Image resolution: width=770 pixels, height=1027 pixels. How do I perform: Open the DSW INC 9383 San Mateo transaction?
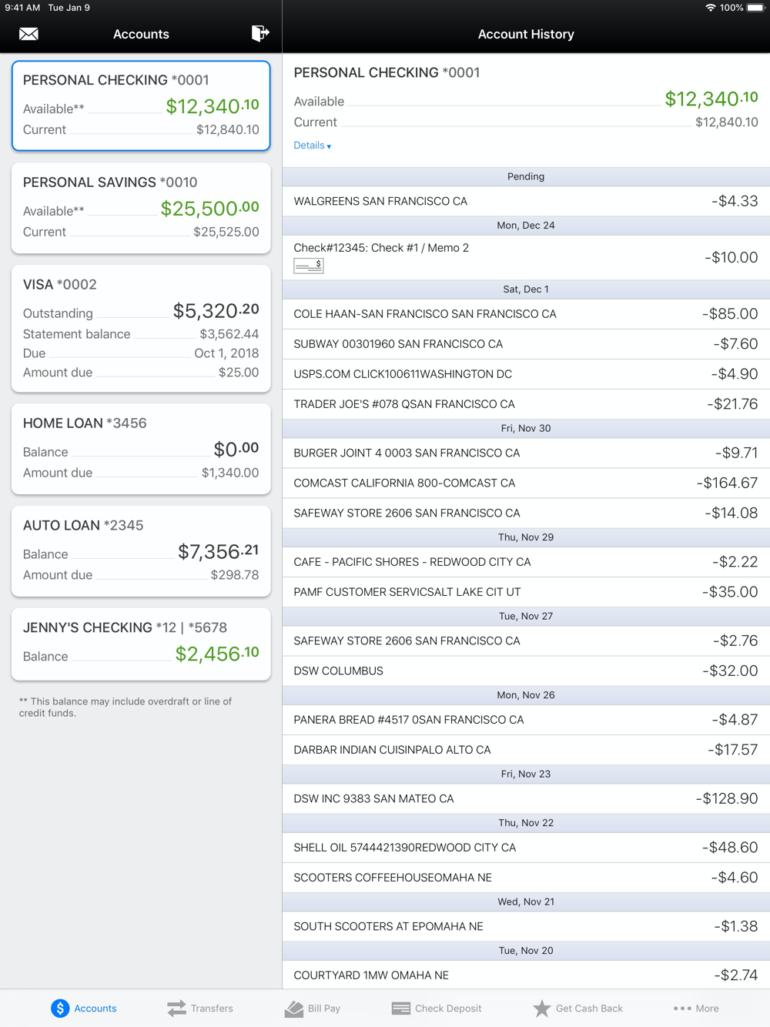[x=526, y=798]
